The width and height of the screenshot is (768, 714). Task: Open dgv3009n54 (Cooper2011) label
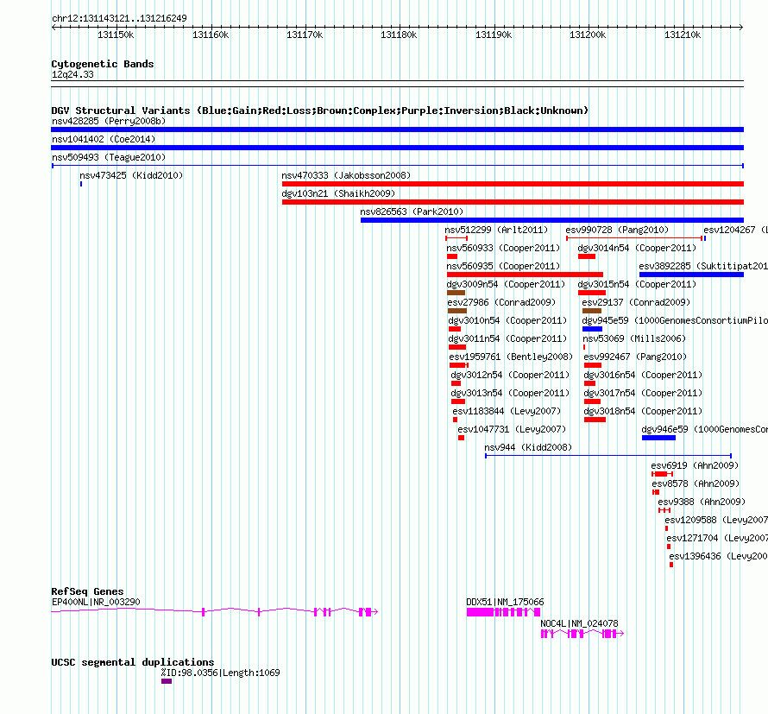point(506,284)
